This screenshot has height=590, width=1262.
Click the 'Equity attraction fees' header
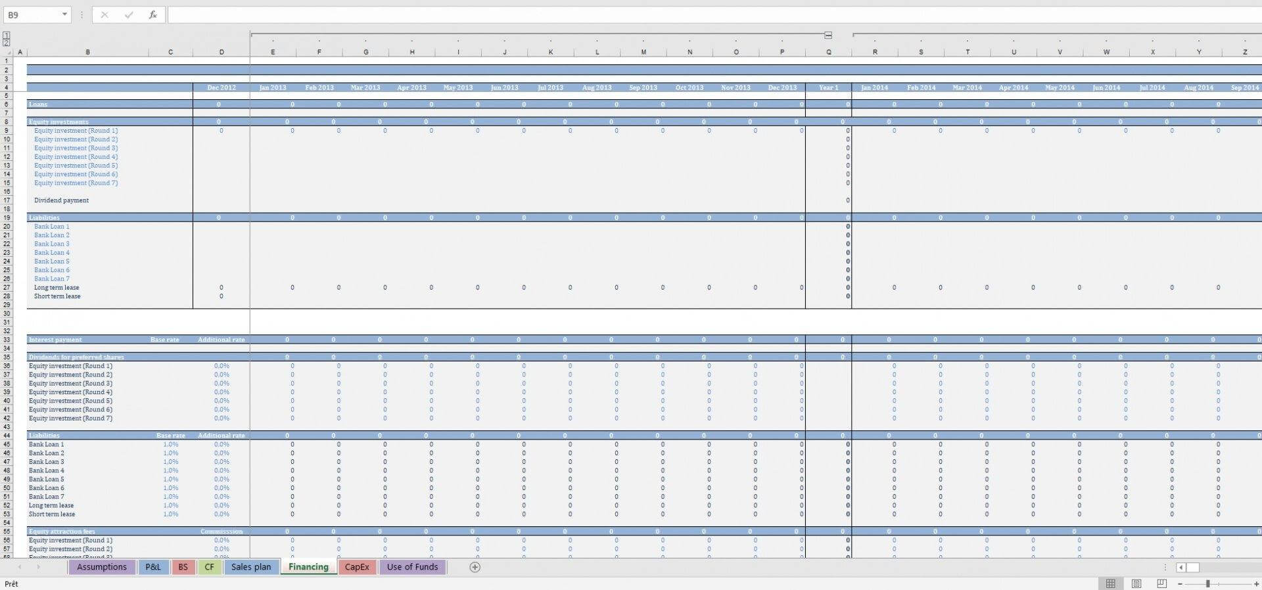(62, 531)
